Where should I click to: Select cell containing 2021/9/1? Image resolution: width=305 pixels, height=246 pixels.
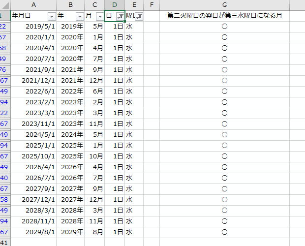33,70
